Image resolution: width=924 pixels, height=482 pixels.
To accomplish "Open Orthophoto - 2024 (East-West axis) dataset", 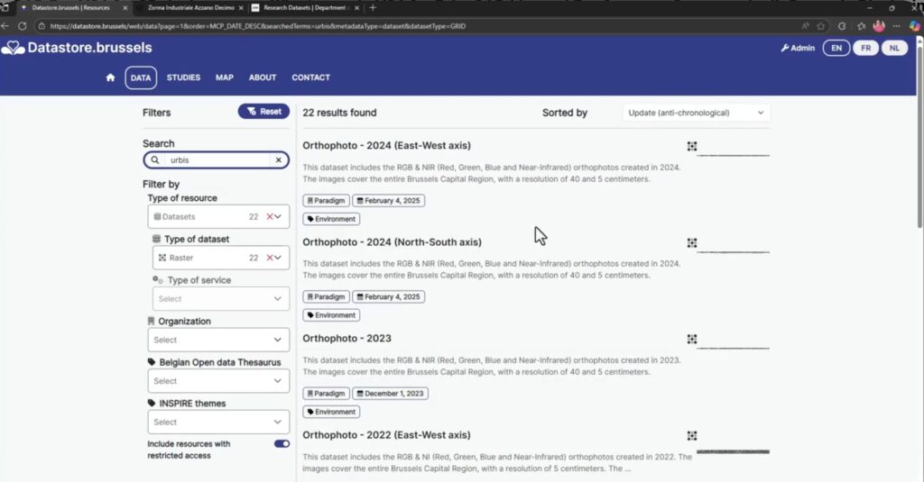I will 386,146.
